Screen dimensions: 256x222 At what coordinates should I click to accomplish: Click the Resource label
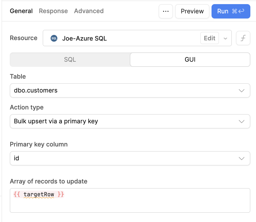coord(23,38)
